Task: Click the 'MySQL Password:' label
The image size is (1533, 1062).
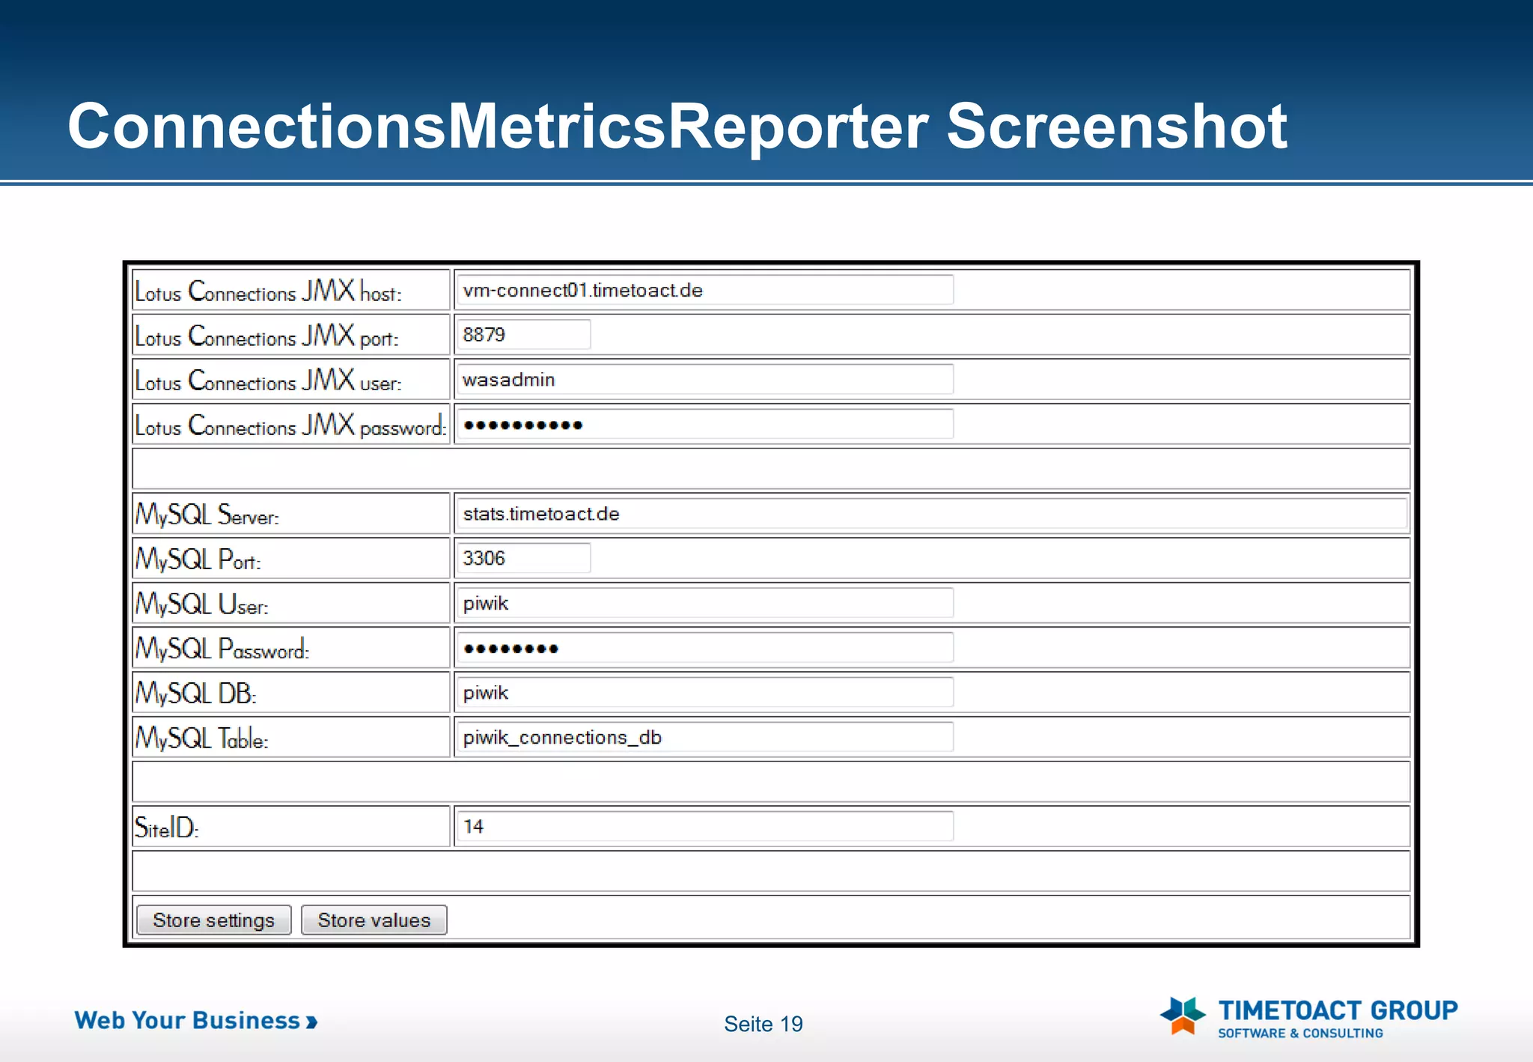Action: click(222, 649)
